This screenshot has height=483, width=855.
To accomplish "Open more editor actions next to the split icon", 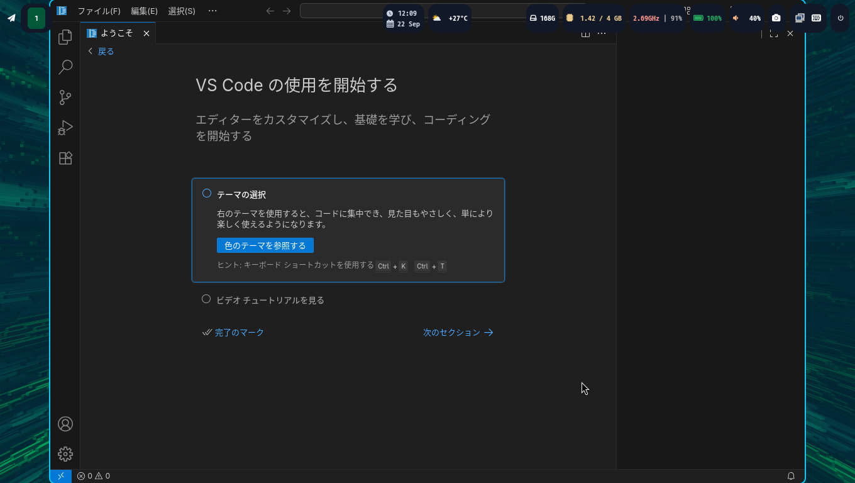I will pyautogui.click(x=602, y=34).
